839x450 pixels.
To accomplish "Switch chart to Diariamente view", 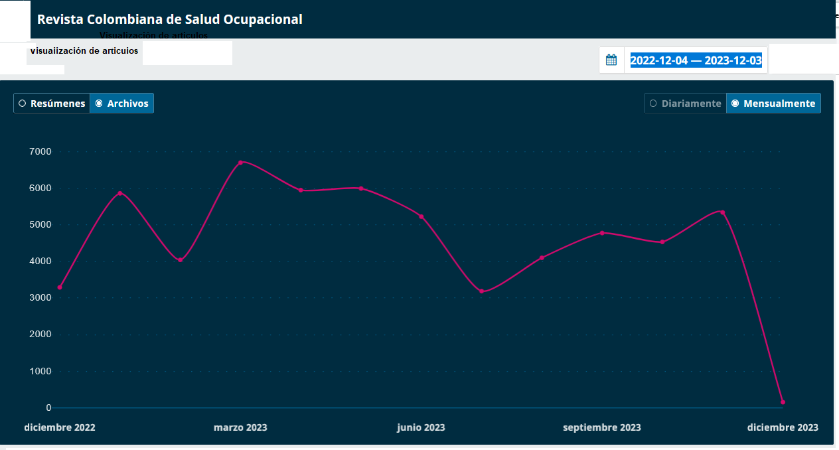I will tap(685, 104).
